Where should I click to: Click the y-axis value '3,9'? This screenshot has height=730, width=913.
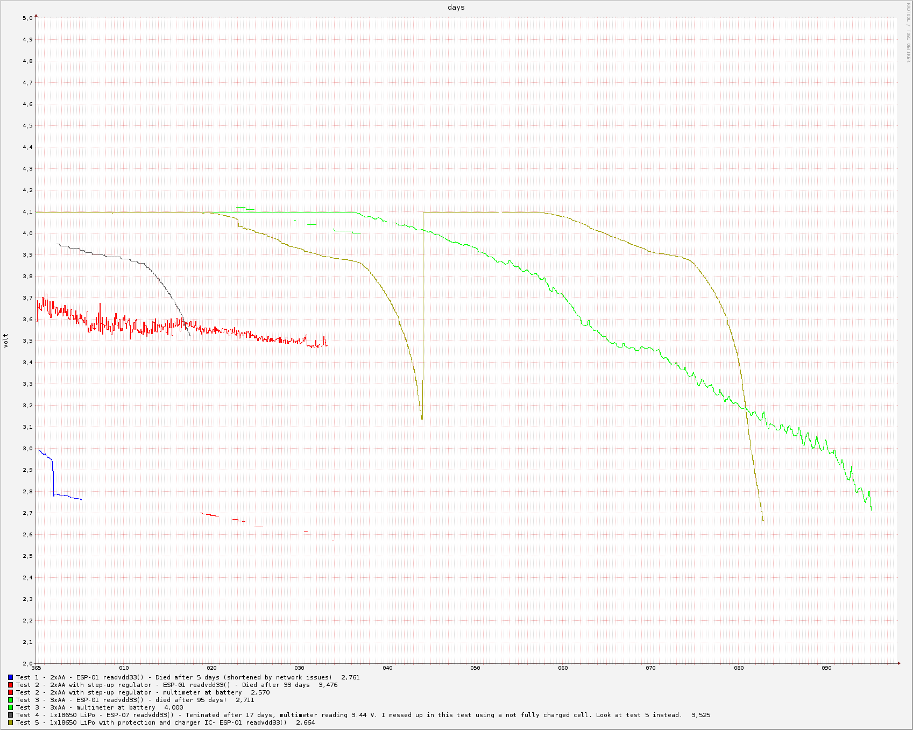27,255
